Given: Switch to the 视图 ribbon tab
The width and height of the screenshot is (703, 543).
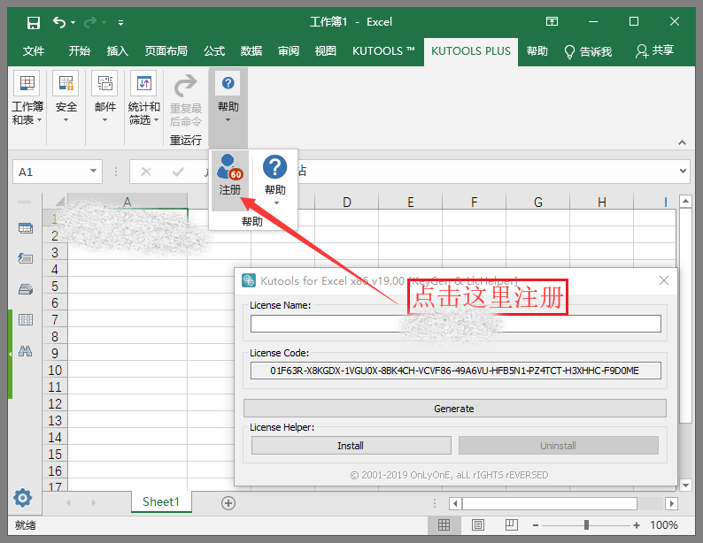Looking at the screenshot, I should pyautogui.click(x=326, y=51).
